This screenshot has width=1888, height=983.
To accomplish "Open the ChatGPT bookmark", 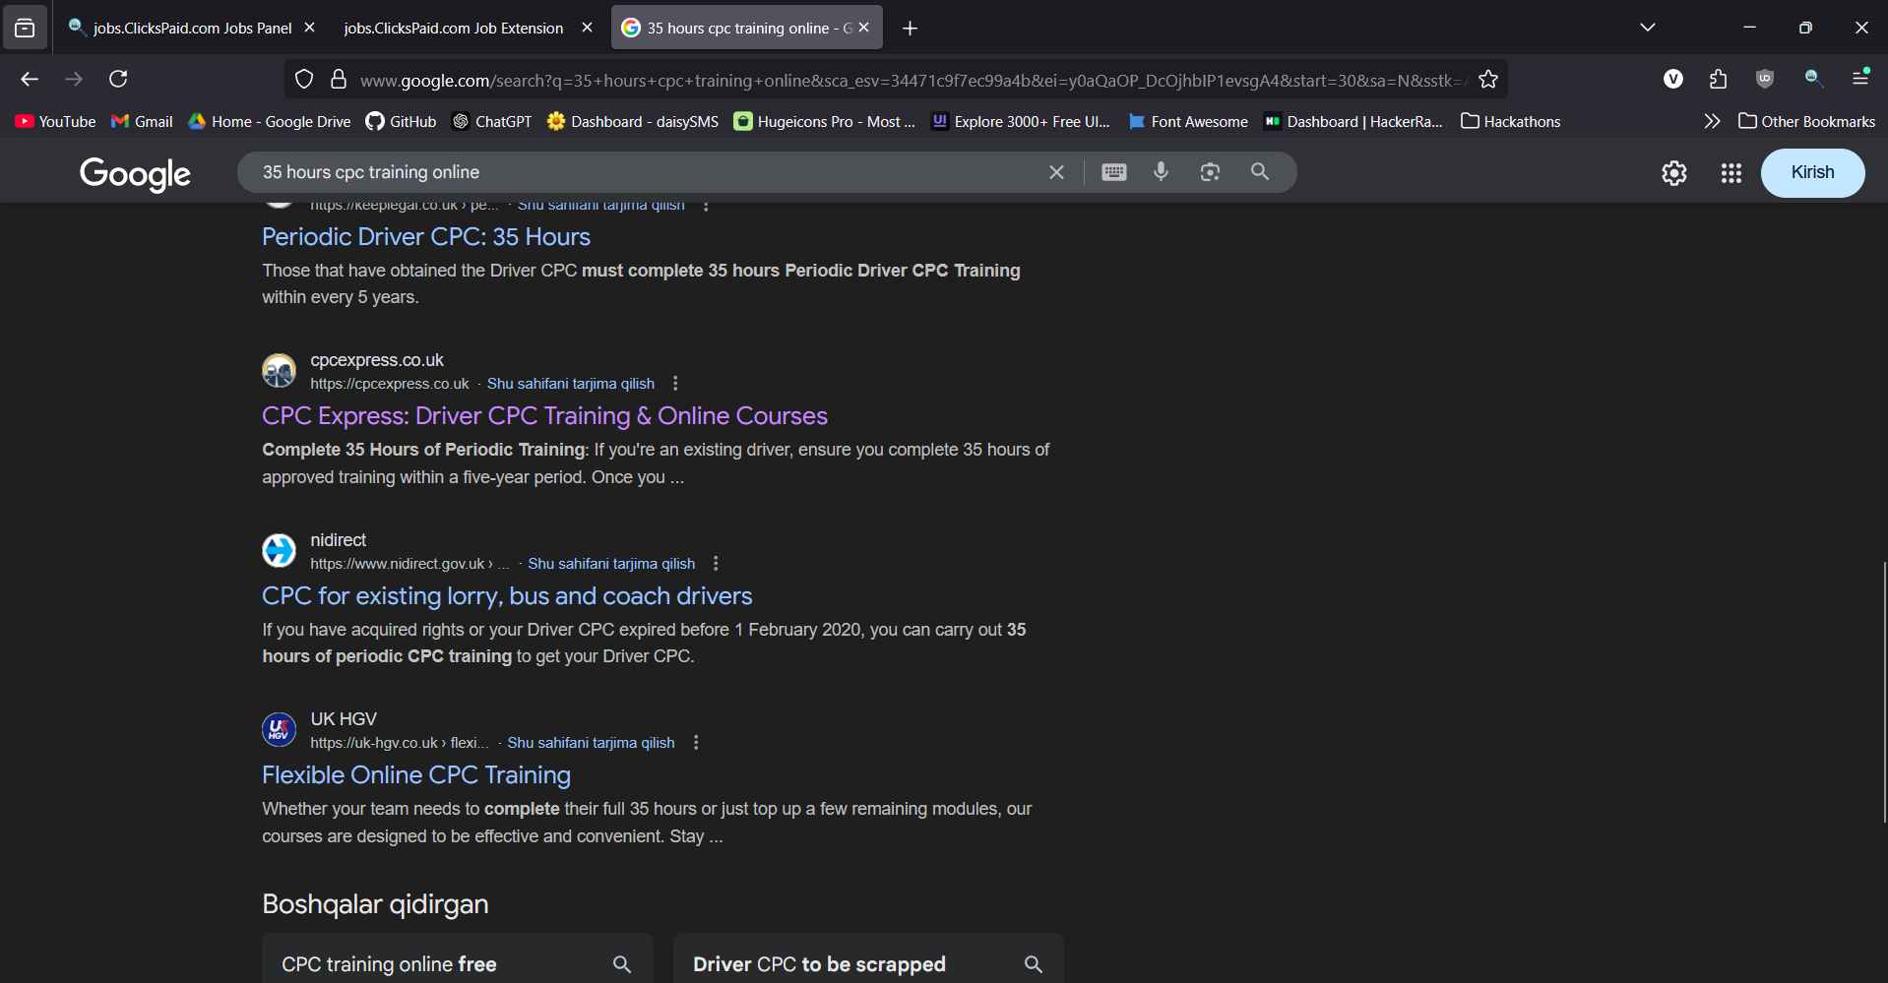I will (x=491, y=121).
